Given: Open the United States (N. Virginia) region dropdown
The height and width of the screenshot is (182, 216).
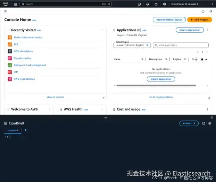Looking at the screenshot, I should [185, 4].
